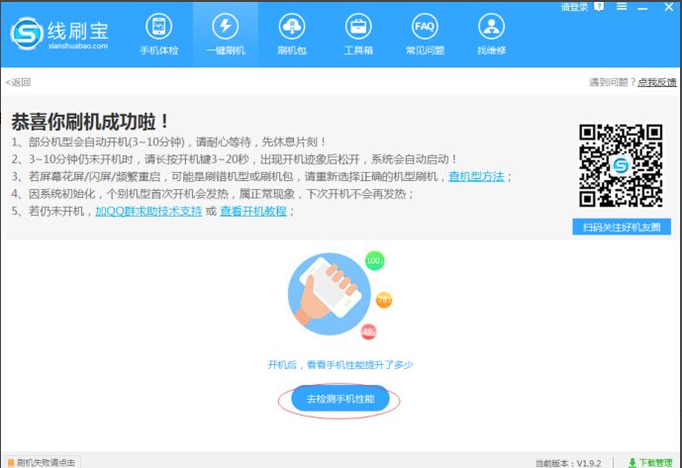The width and height of the screenshot is (682, 468).
Task: Open the 手机体检 phone checkup tool
Action: click(157, 34)
